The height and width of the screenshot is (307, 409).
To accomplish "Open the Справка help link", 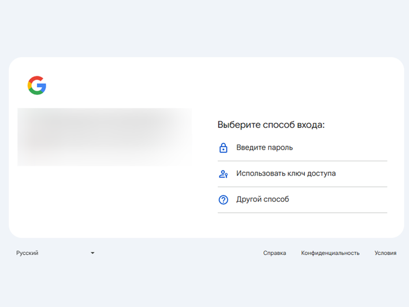I will click(x=274, y=253).
